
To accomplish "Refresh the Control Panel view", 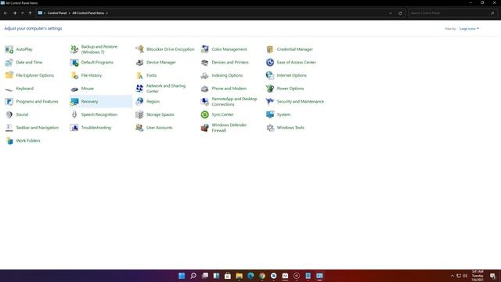I will [400, 13].
